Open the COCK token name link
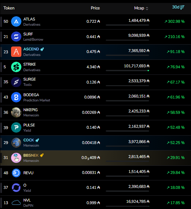The width and height of the screenshot is (191, 209). [x=29, y=140]
